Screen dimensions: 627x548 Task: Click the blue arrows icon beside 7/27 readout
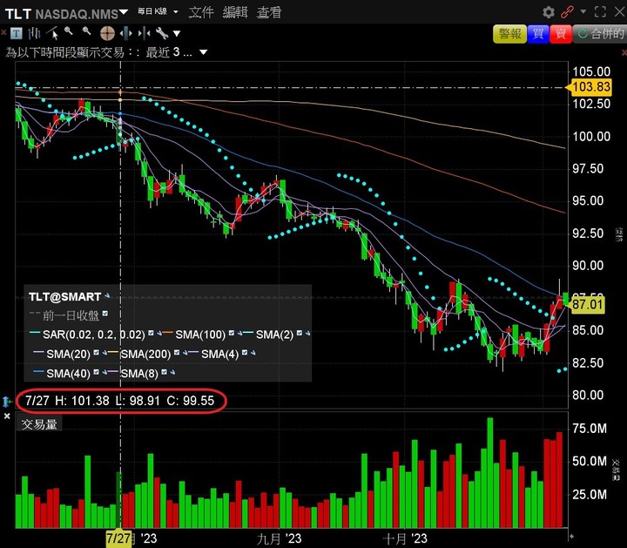tap(7, 402)
